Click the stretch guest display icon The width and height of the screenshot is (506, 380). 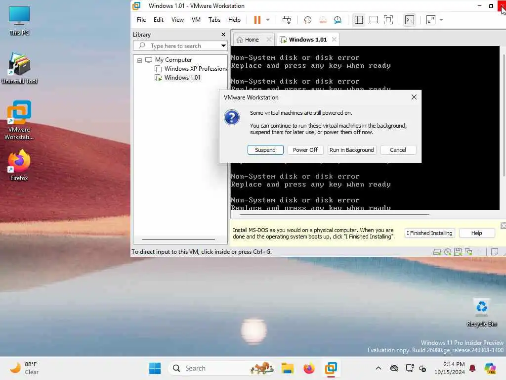430,20
